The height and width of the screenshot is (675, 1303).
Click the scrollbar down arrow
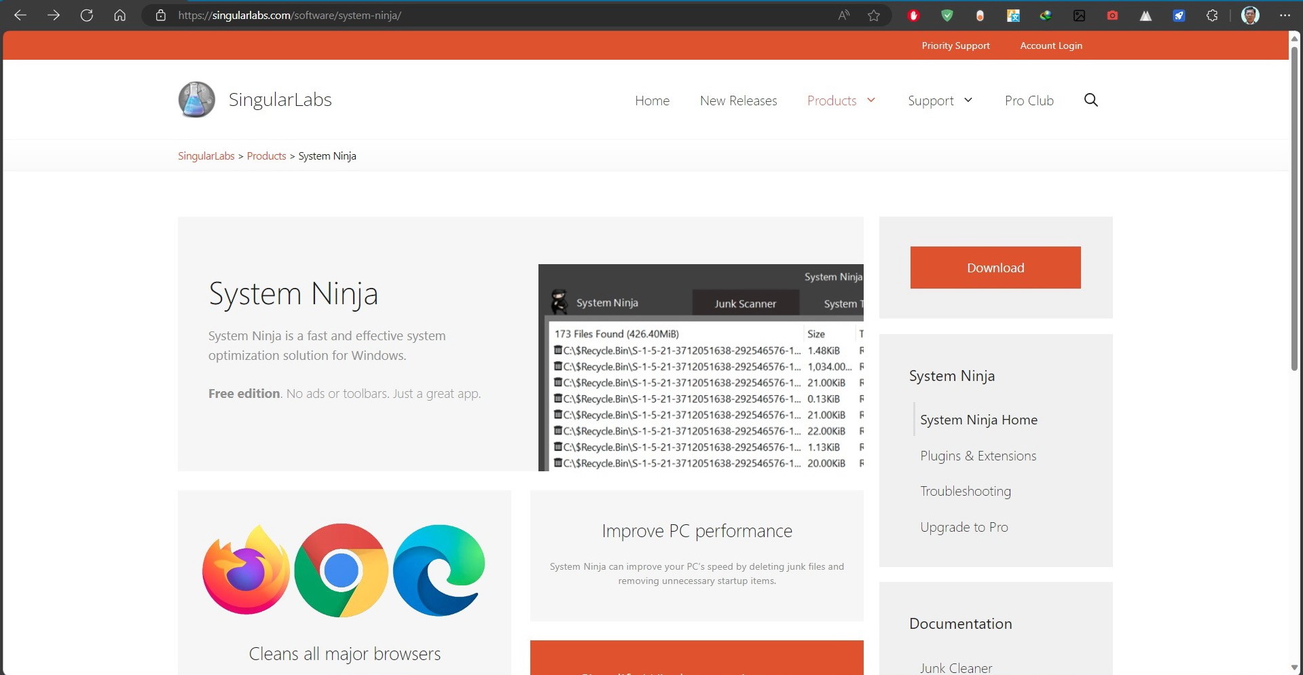coord(1294,668)
